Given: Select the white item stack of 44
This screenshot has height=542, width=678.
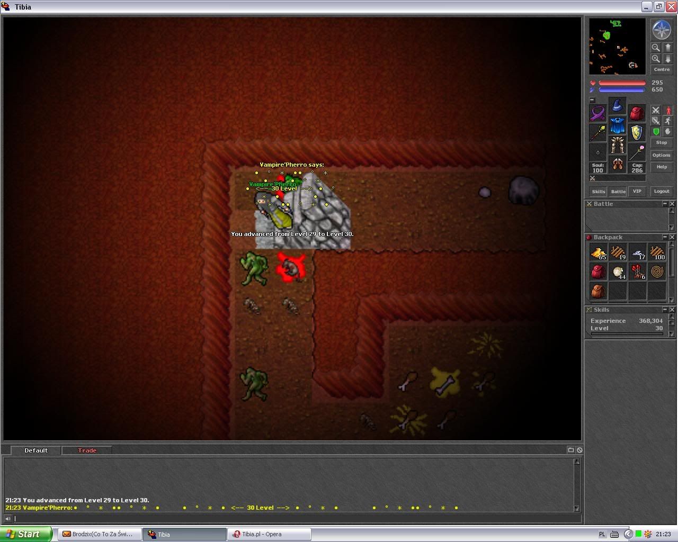Looking at the screenshot, I should (618, 272).
